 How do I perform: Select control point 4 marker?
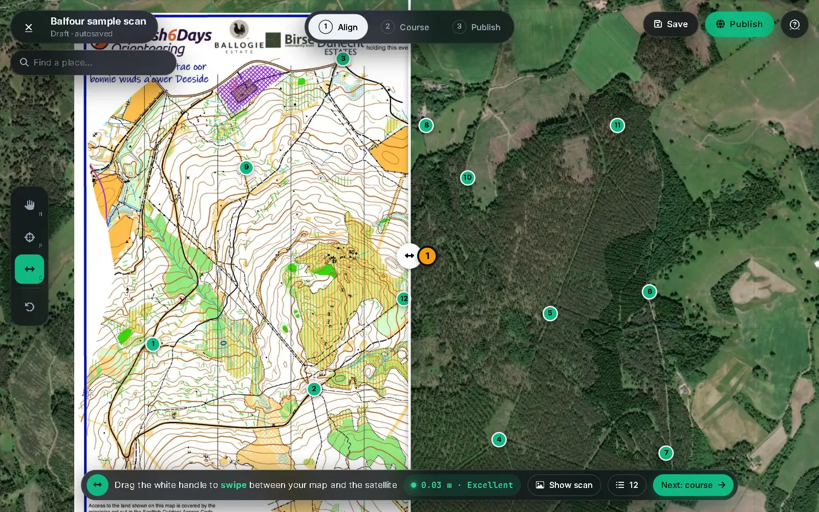499,440
